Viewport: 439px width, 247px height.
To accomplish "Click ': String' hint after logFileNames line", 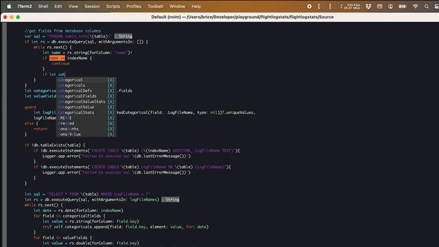I will click(x=171, y=200).
